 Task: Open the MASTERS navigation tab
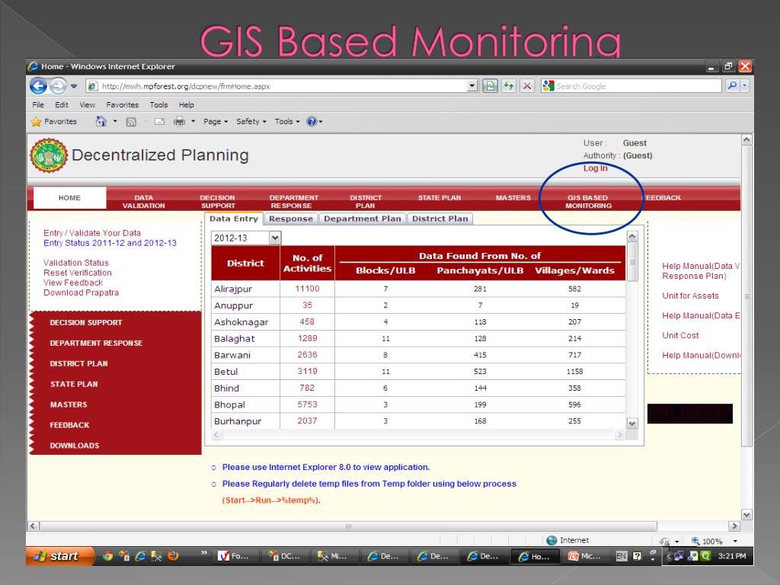coord(513,198)
